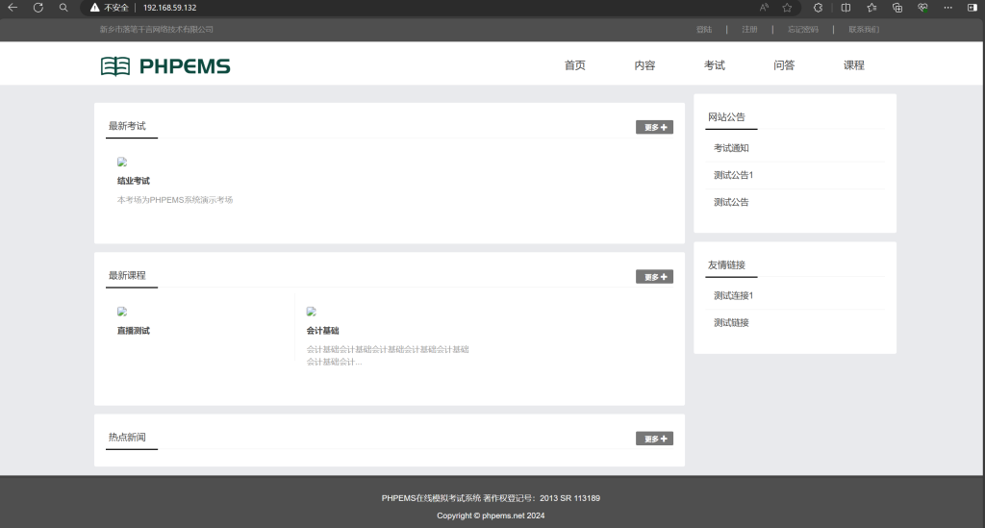
Task: Select 考试 in the navigation menu
Action: point(714,65)
